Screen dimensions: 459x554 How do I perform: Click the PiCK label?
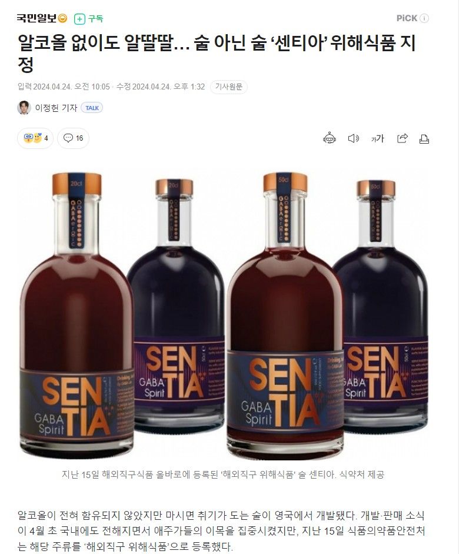click(x=407, y=18)
